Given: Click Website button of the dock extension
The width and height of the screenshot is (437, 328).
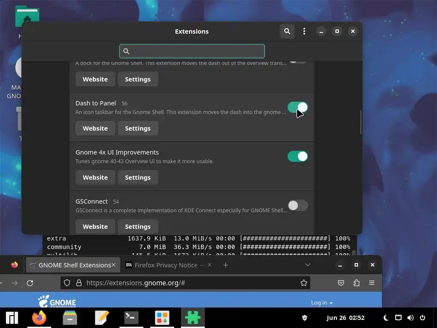Looking at the screenshot, I should (95, 79).
